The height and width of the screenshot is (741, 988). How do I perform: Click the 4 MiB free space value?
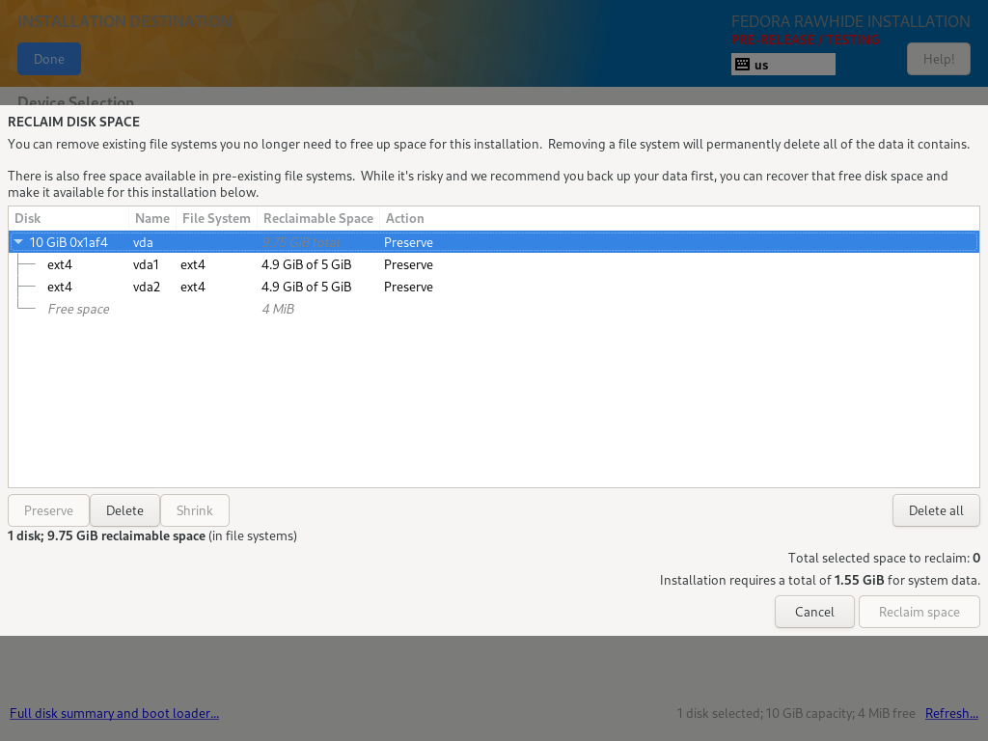[x=278, y=309]
